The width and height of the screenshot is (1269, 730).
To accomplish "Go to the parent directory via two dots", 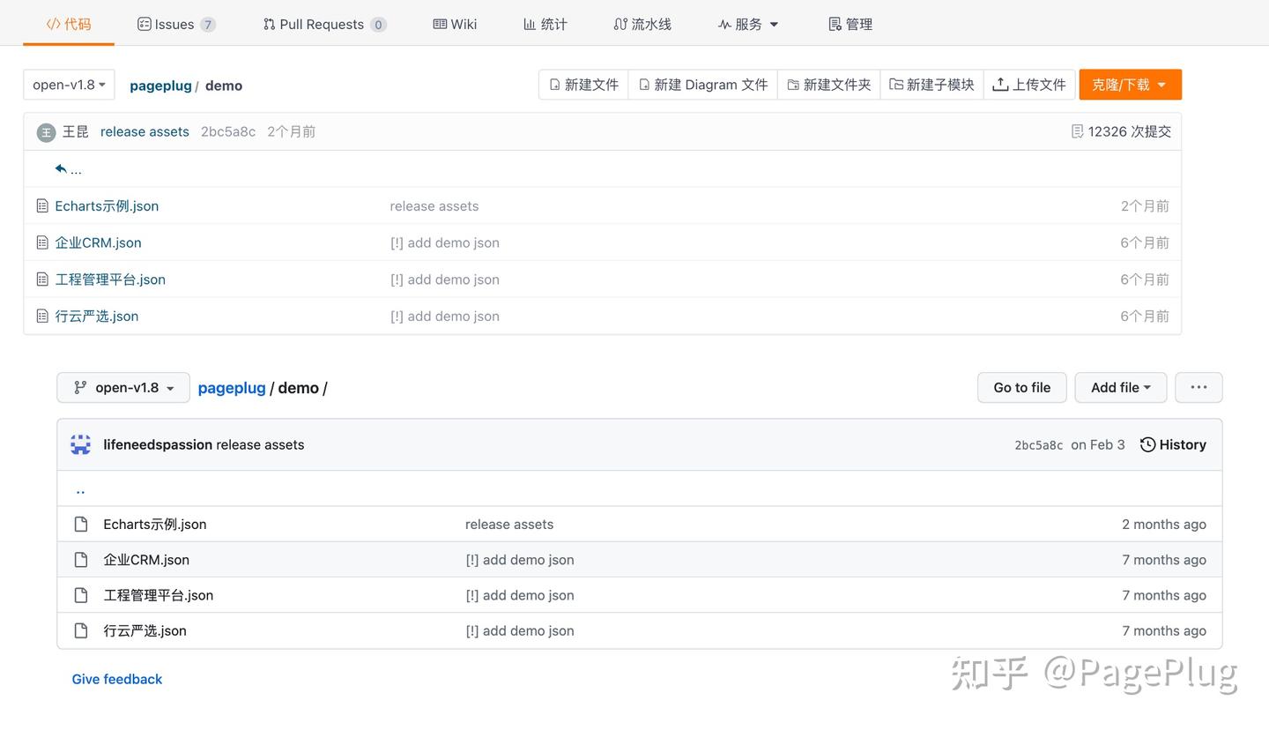I will tap(80, 489).
